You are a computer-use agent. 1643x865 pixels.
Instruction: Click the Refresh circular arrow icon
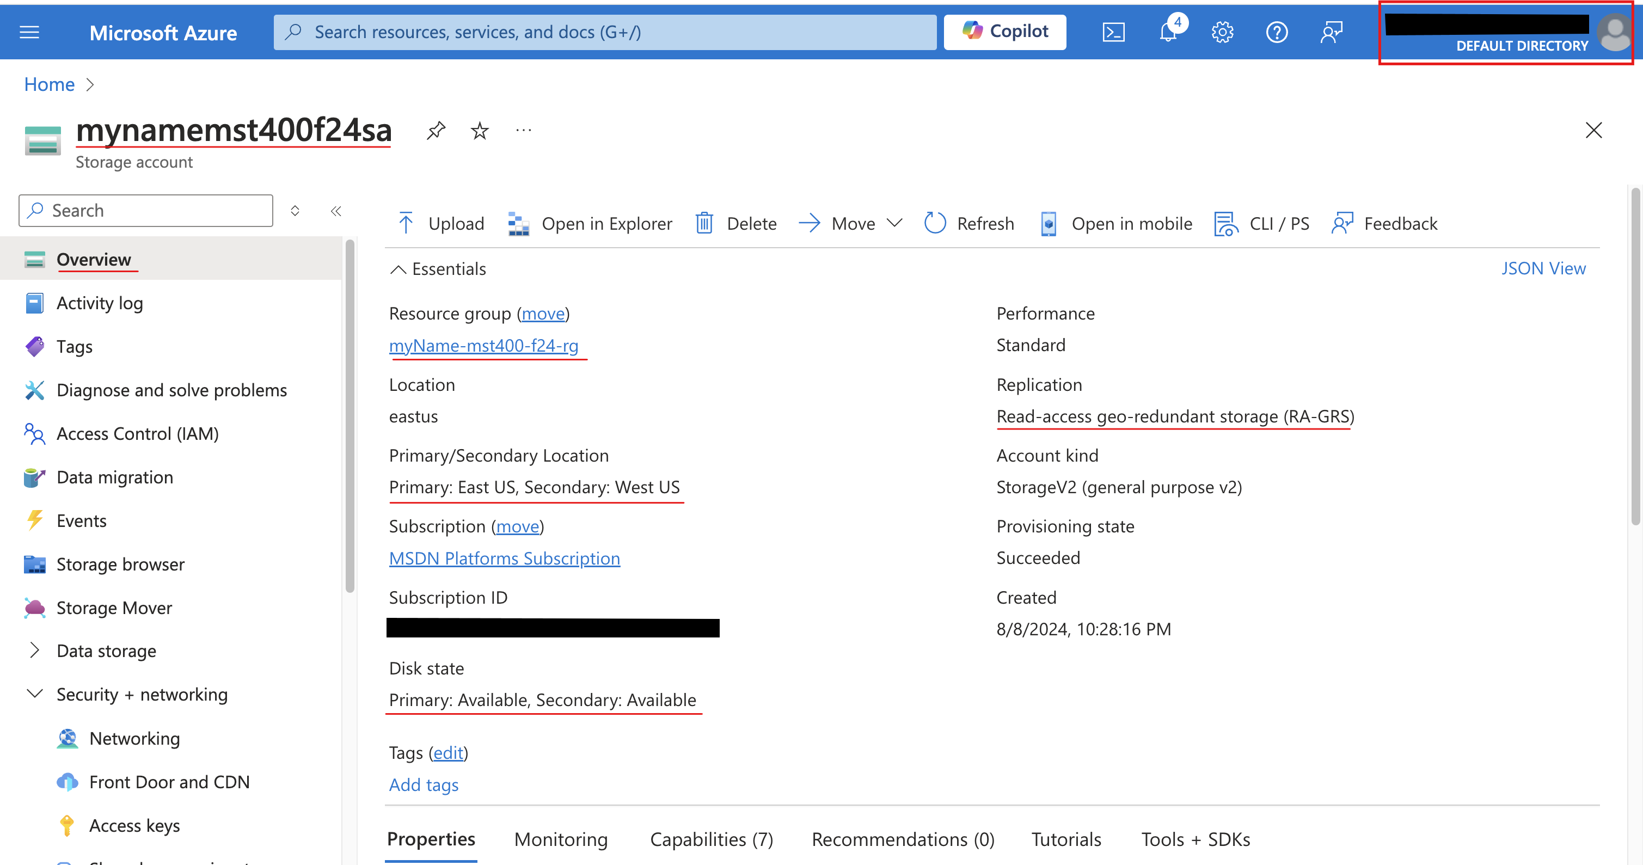pos(935,223)
